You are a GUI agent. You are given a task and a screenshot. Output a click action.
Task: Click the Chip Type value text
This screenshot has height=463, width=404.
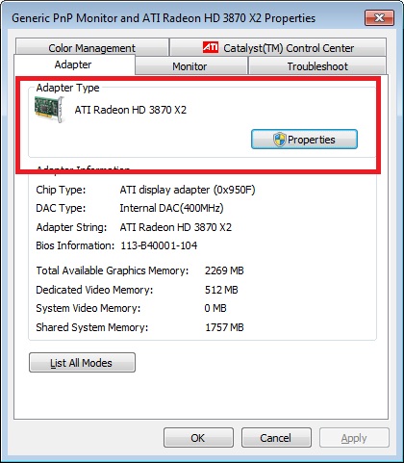click(188, 190)
